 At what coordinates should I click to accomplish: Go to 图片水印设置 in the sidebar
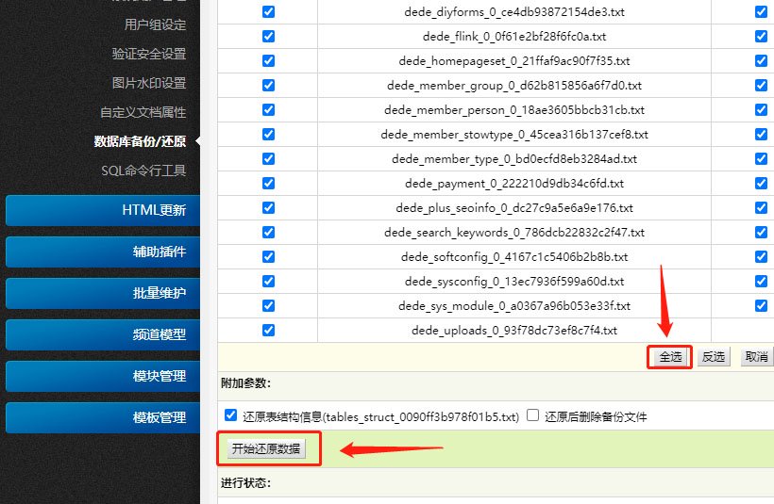click(x=148, y=83)
